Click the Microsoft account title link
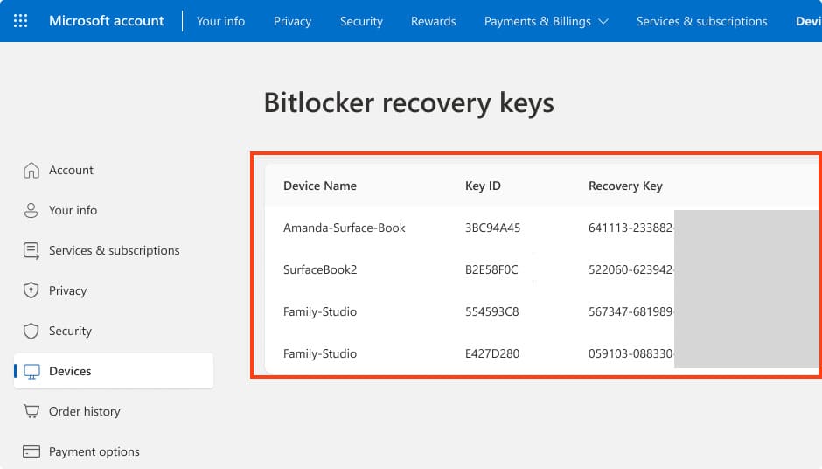Screen dimensions: 822x469 tap(106, 21)
